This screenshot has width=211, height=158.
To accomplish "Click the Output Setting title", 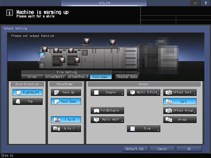I will [x=15, y=29].
